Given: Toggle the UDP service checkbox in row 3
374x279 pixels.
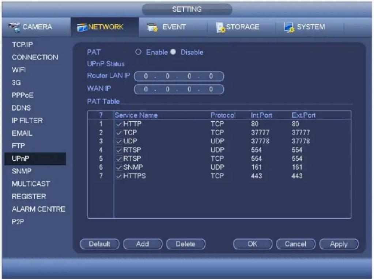Looking at the screenshot, I should tap(119, 141).
